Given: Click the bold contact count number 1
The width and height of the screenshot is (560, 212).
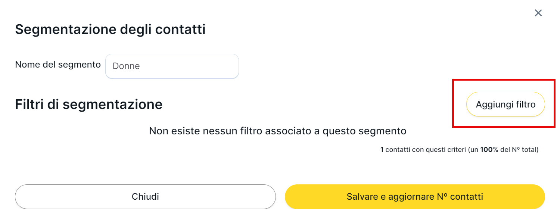Looking at the screenshot, I should click(x=382, y=150).
